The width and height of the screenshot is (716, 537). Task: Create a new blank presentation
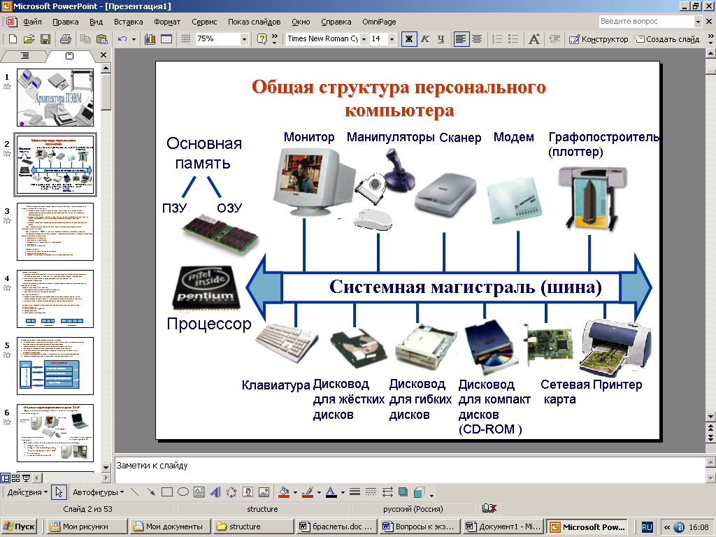tap(13, 39)
